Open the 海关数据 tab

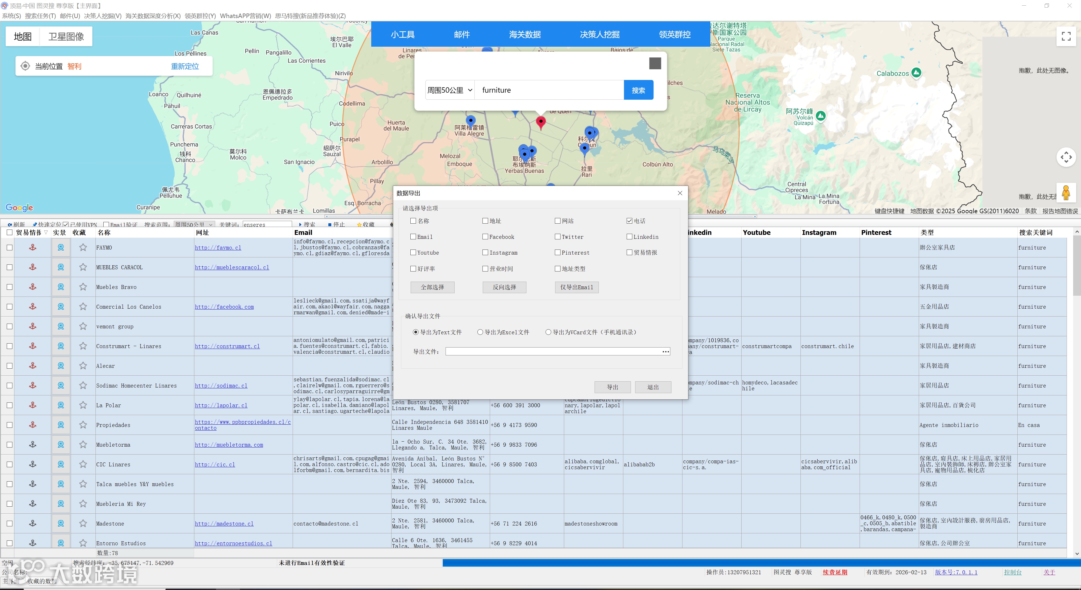coord(524,34)
